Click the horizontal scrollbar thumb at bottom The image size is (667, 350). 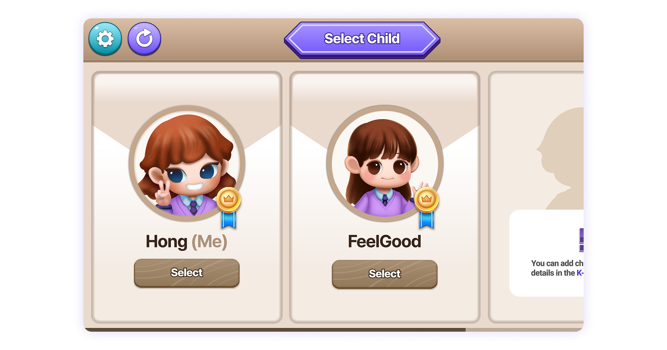(x=275, y=330)
